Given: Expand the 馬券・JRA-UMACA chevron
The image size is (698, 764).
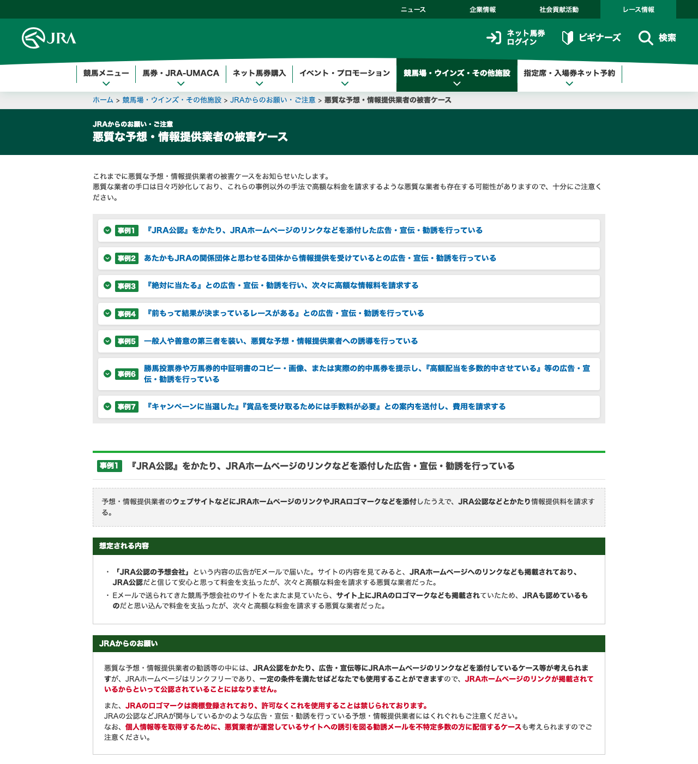Looking at the screenshot, I should pos(181,83).
